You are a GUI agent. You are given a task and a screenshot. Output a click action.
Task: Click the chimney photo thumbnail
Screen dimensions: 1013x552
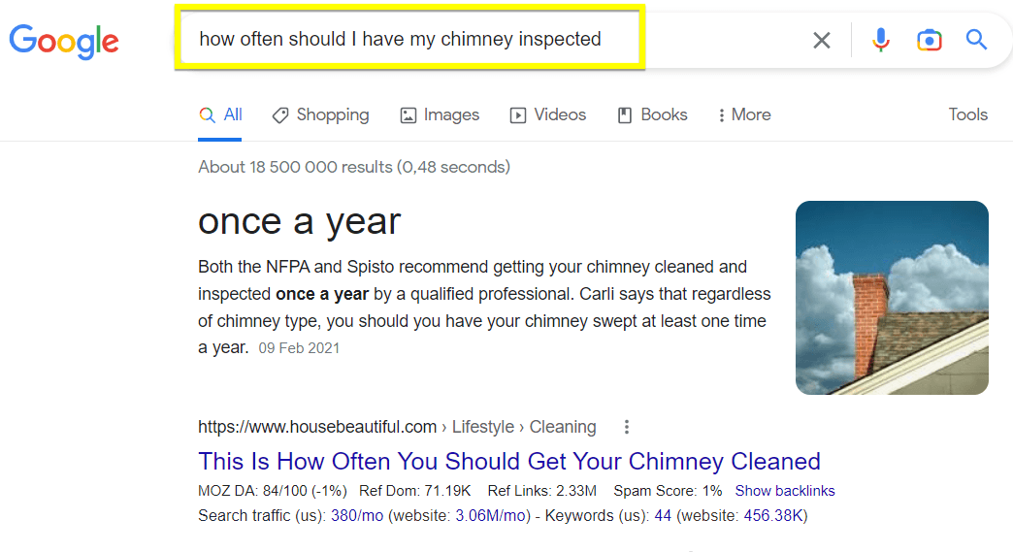point(892,298)
